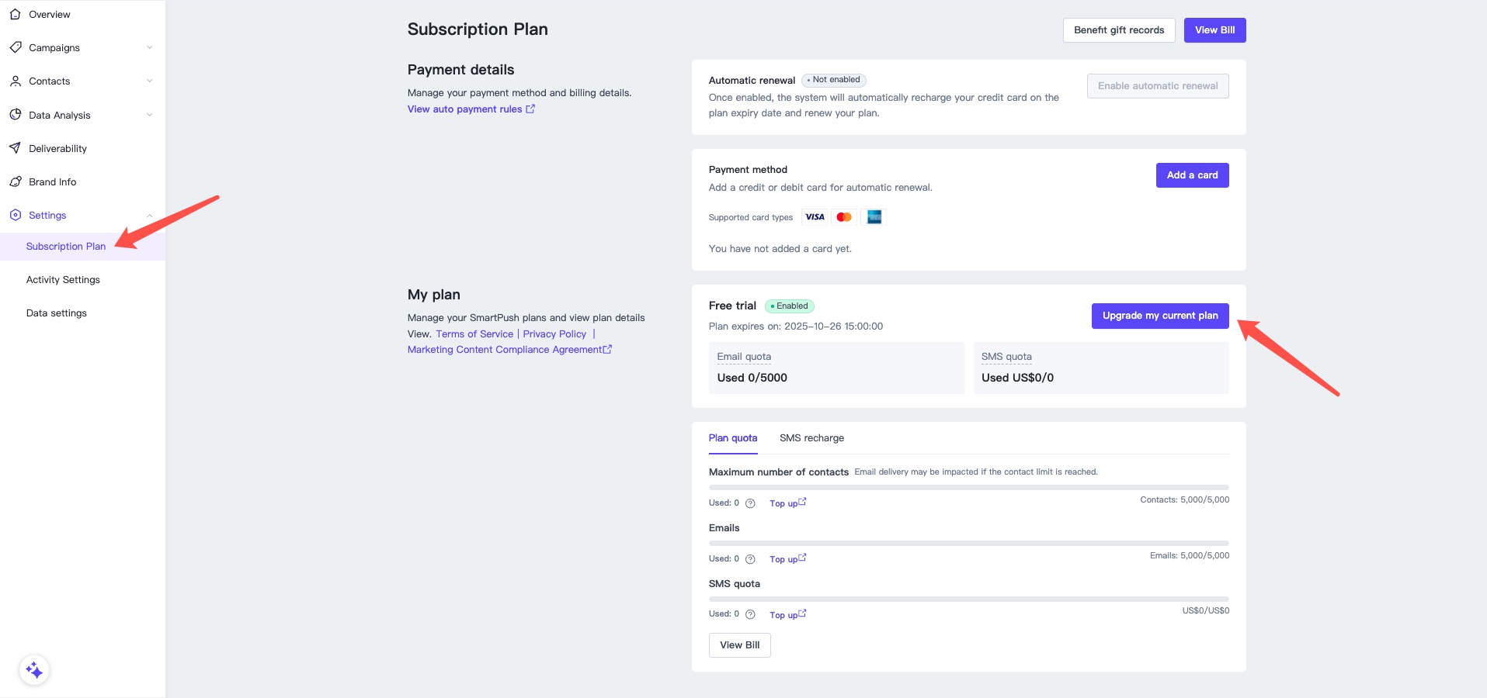Screen dimensions: 1487x698
Task: Expand the Contacts menu chevron
Action: 149,81
